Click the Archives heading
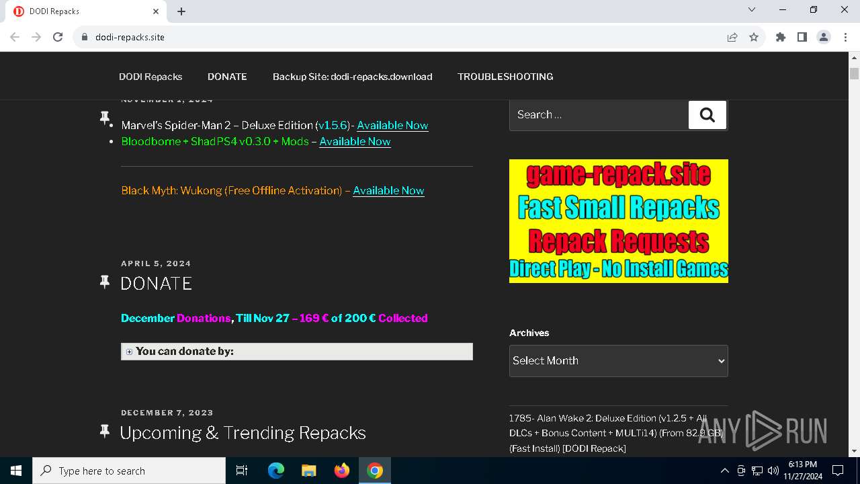The width and height of the screenshot is (860, 484). click(529, 333)
